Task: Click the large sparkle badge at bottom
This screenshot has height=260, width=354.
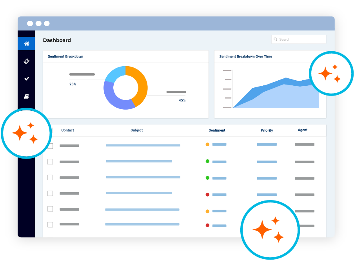Action: click(x=269, y=229)
